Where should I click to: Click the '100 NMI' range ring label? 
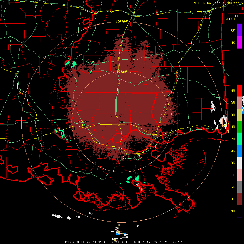point(122,21)
